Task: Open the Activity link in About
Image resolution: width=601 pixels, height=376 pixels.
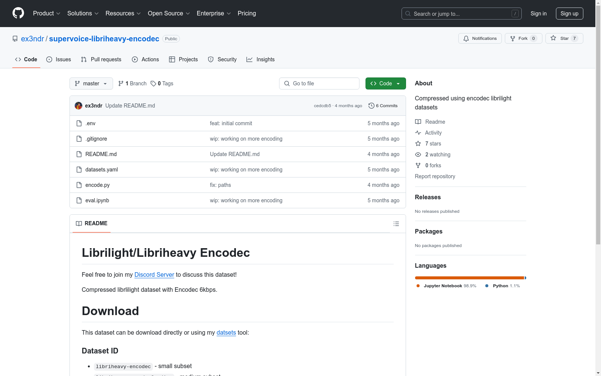Action: point(429,133)
